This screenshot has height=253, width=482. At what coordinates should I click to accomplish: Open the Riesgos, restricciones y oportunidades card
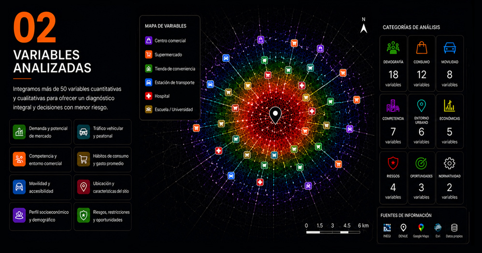point(103,216)
